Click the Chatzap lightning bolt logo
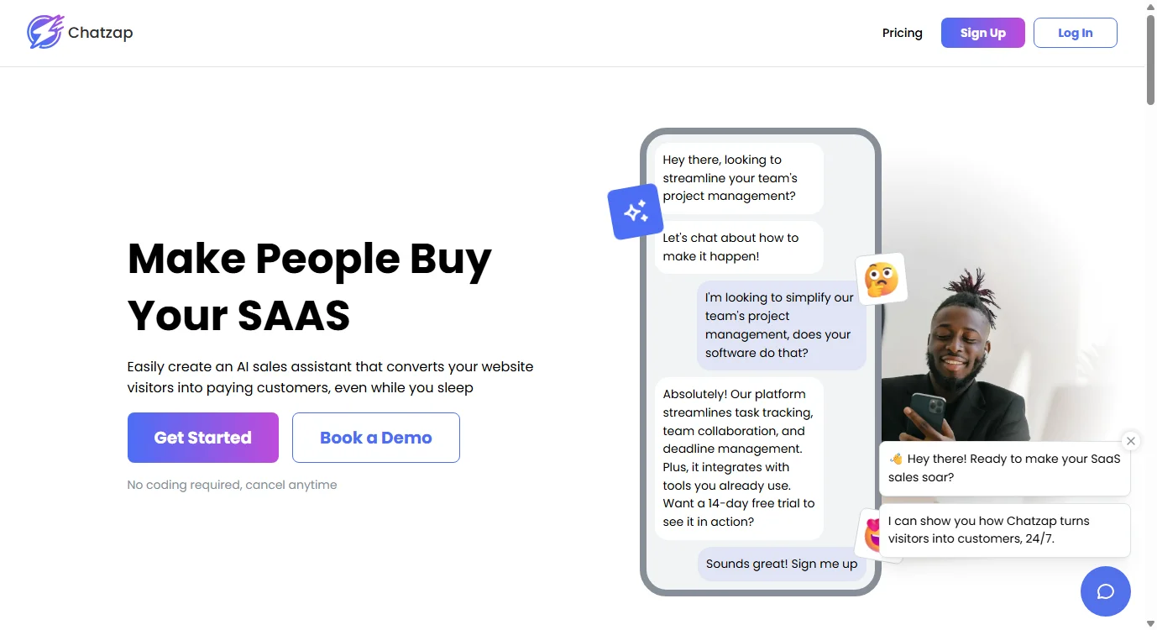This screenshot has height=630, width=1157. click(44, 33)
